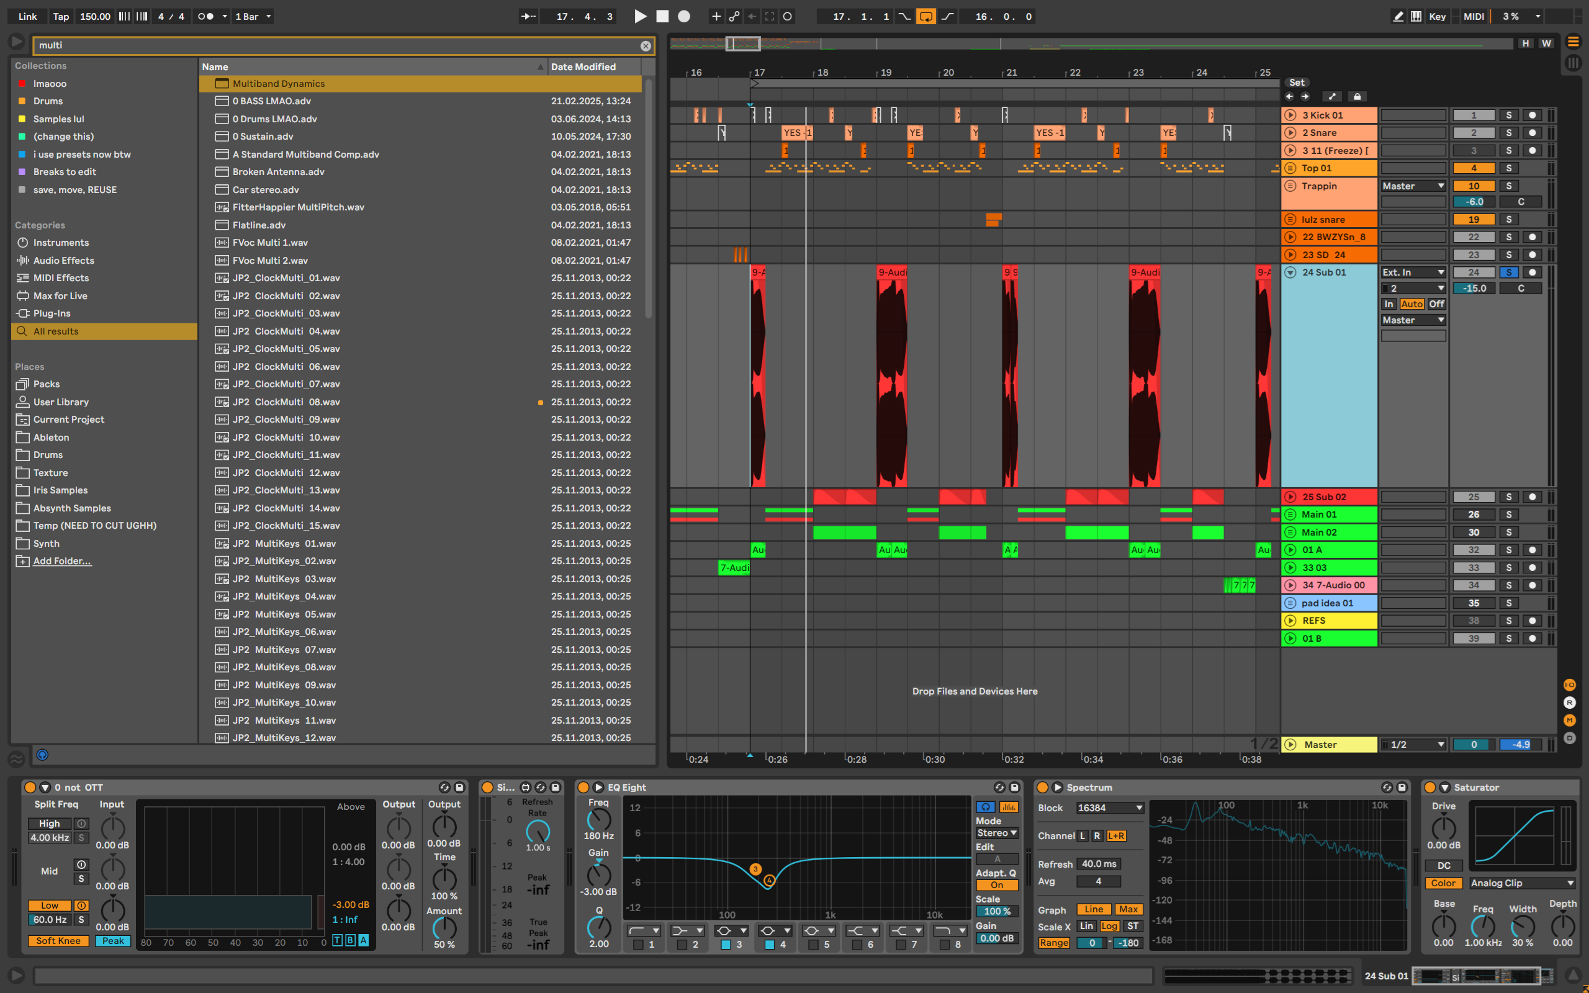
Task: Start playback with the Play button
Action: (x=639, y=16)
